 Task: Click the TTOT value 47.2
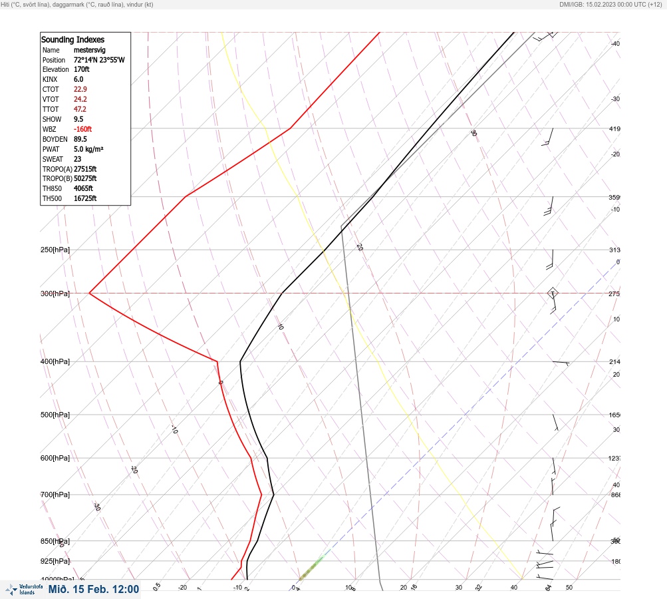click(x=80, y=109)
